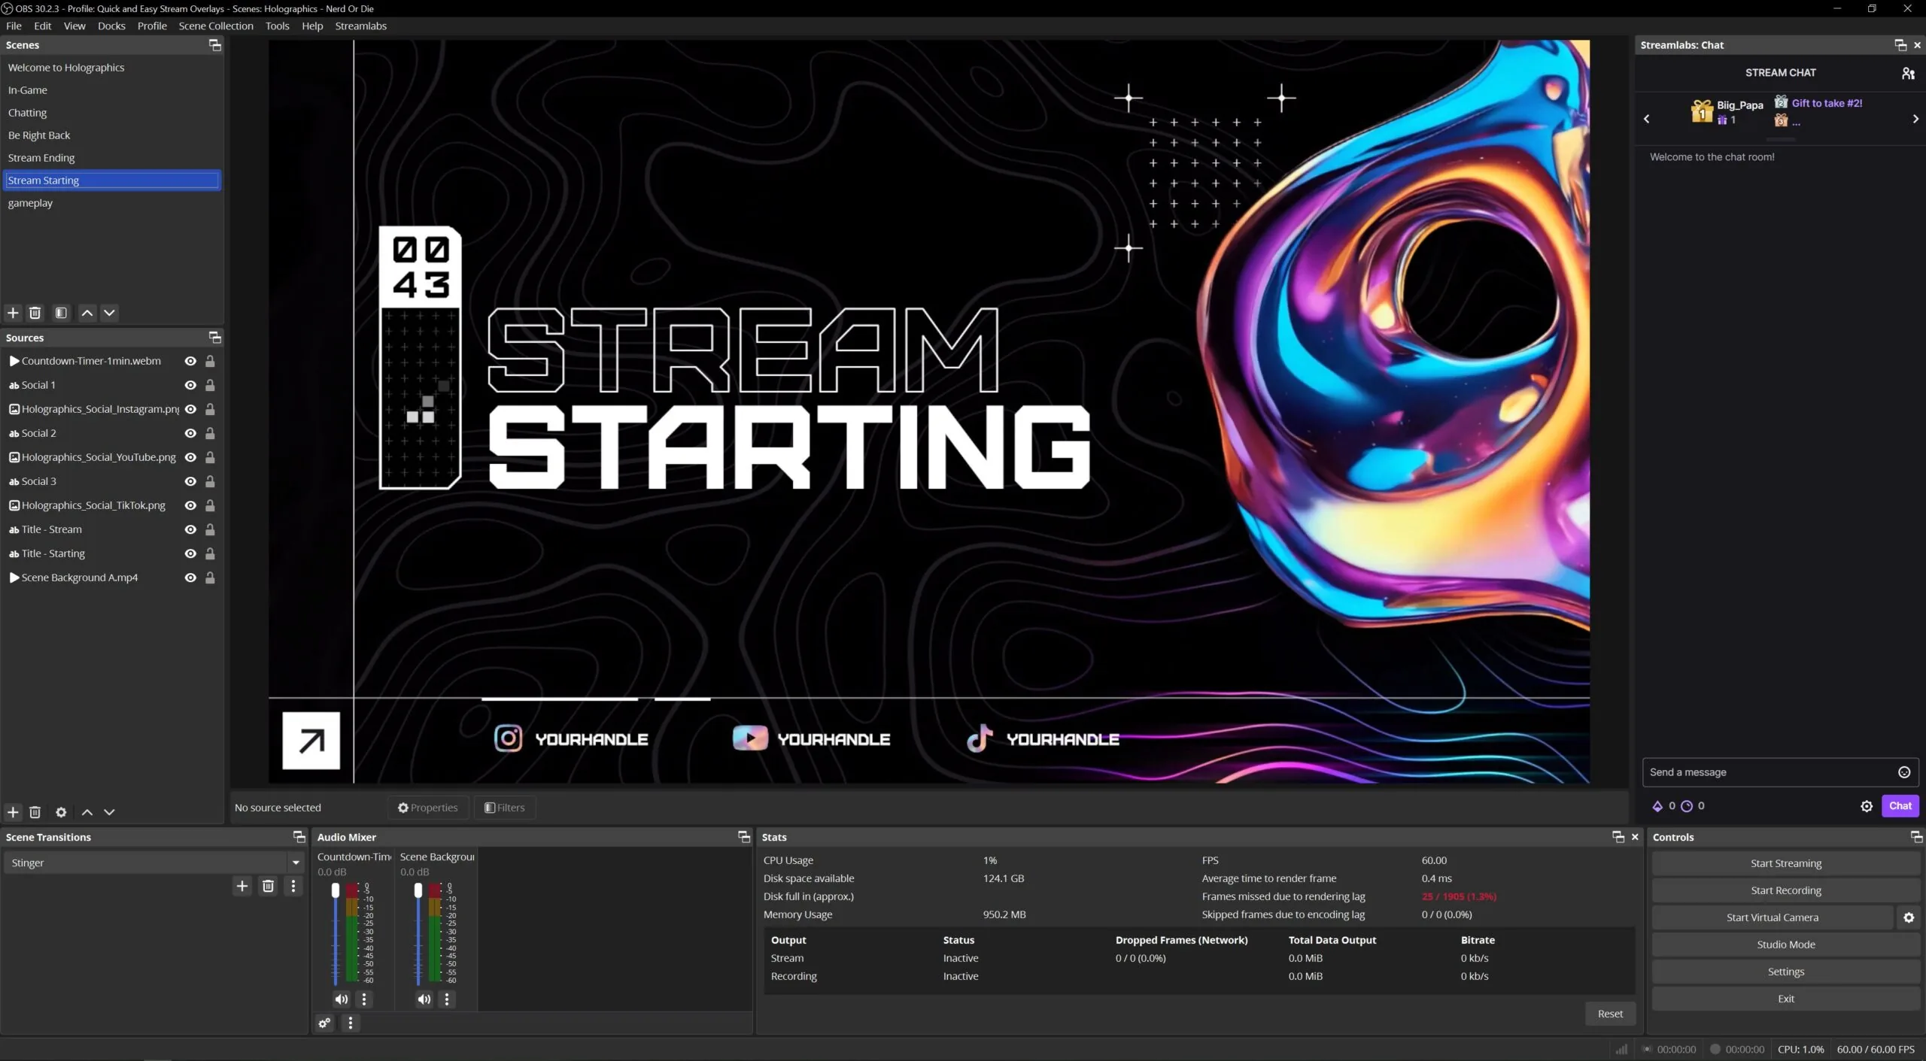Hide the Title - Stream source
1926x1061 pixels.
(x=190, y=529)
